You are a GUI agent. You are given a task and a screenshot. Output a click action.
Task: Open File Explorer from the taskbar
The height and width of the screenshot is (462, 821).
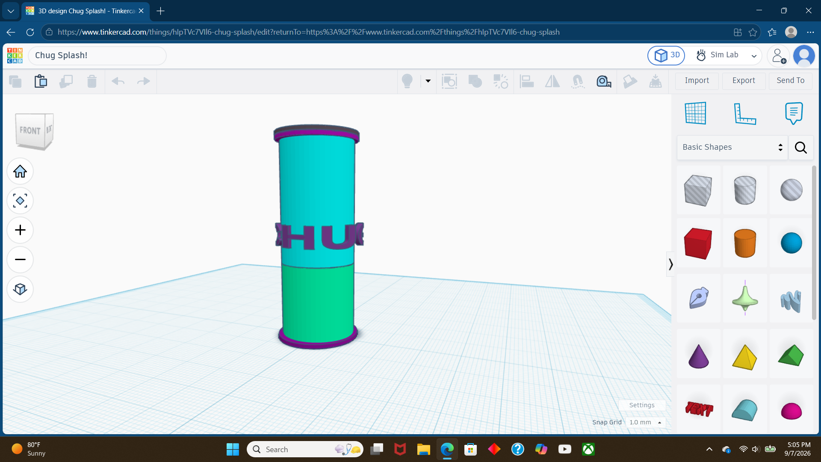point(423,449)
